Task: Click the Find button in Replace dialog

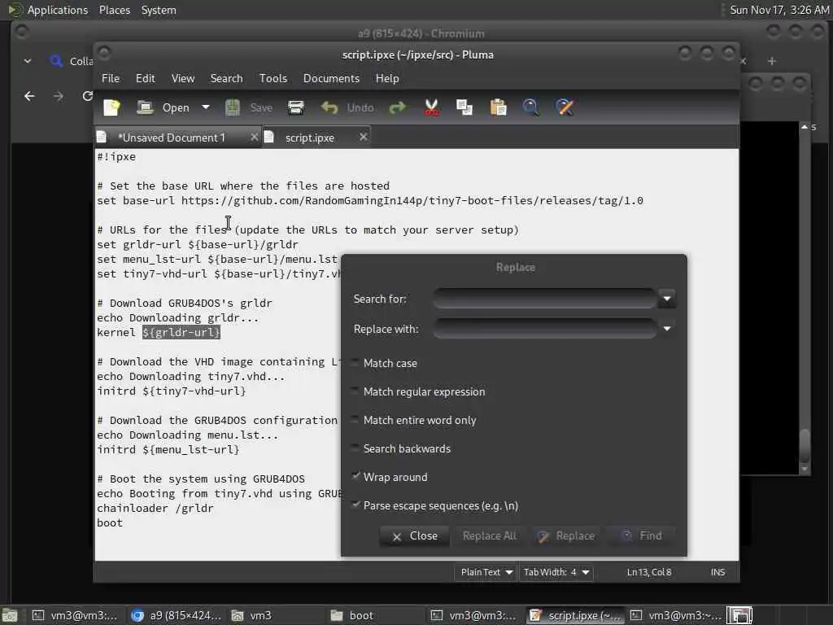Action: (642, 535)
